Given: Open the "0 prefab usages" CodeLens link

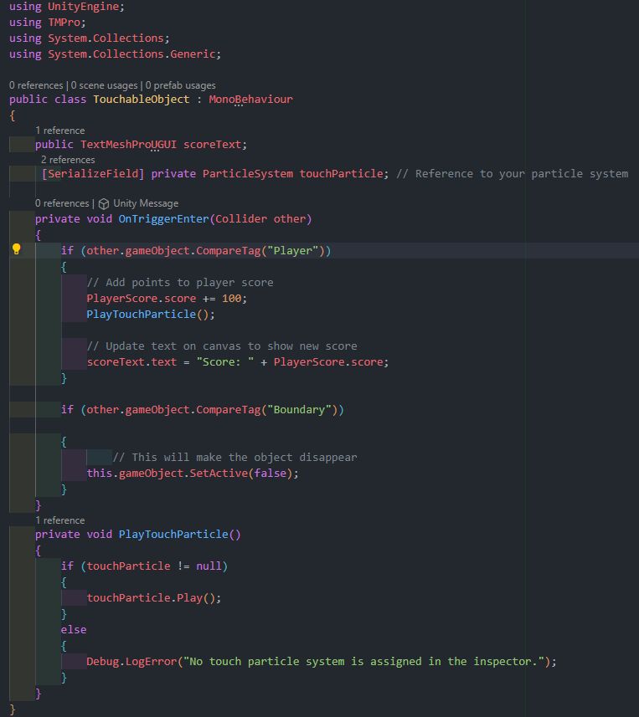Looking at the screenshot, I should point(180,85).
